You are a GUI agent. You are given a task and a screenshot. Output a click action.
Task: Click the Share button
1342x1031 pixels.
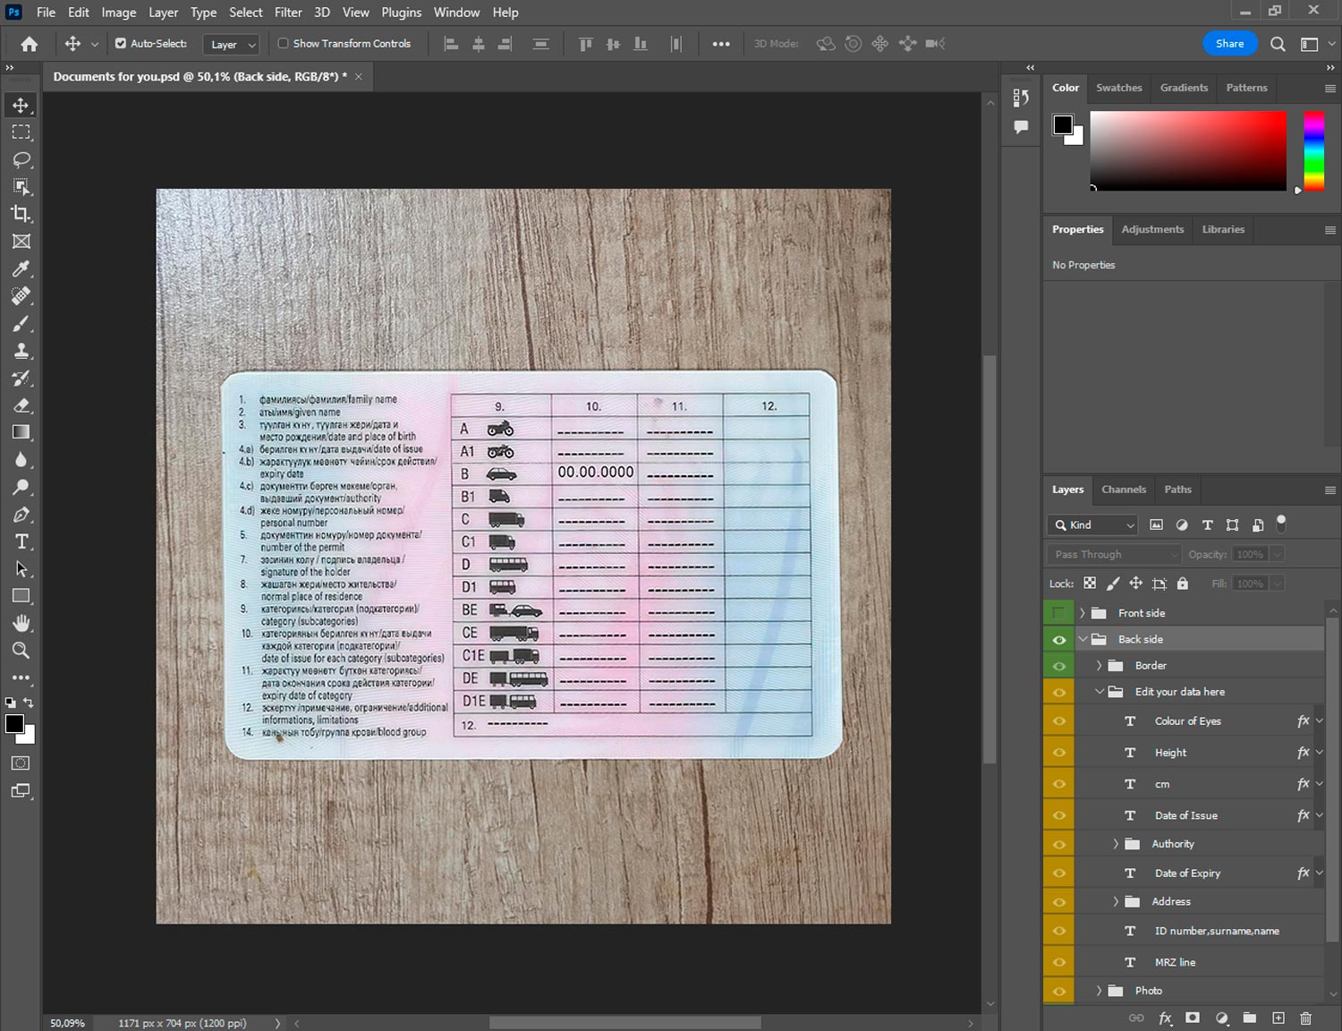pyautogui.click(x=1229, y=44)
